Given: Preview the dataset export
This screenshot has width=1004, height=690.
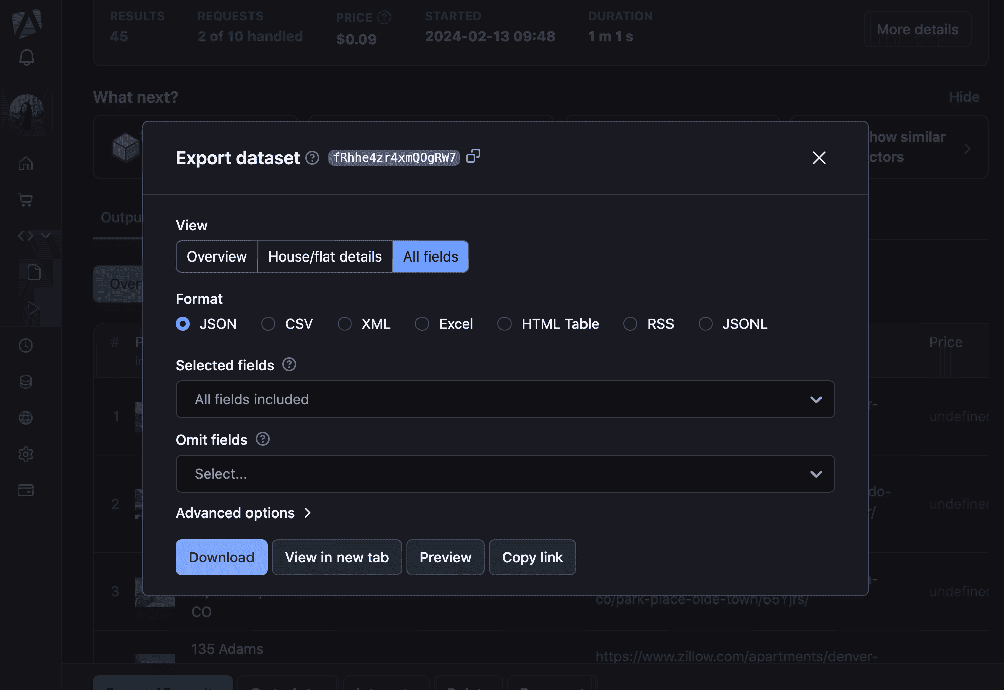Looking at the screenshot, I should (445, 557).
